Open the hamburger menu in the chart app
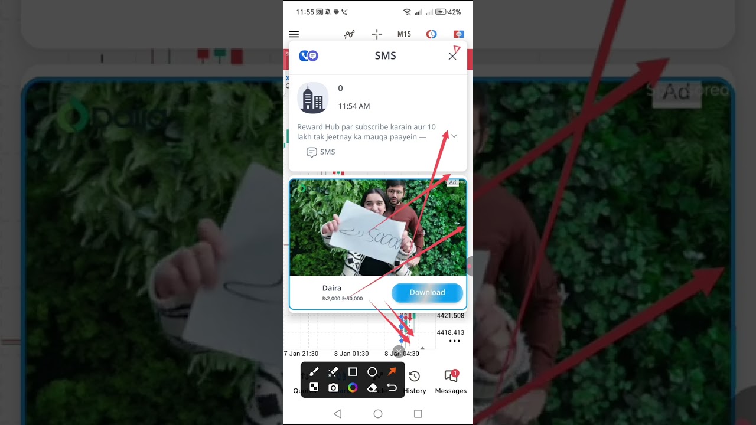 [x=294, y=34]
